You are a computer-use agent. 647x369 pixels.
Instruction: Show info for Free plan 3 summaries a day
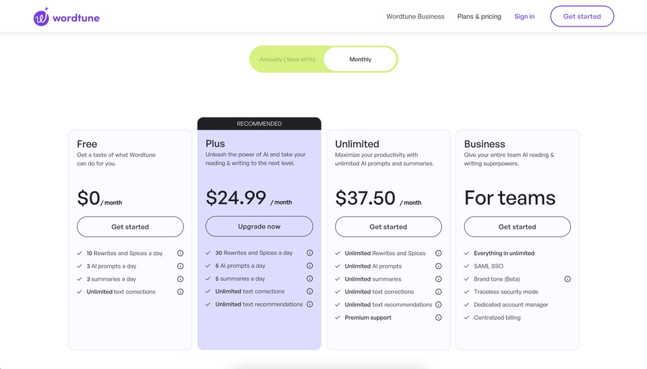click(x=181, y=279)
